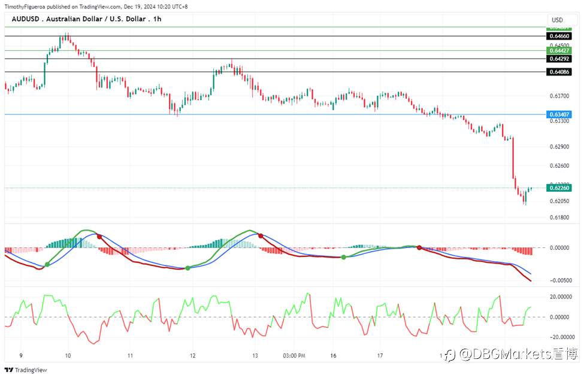Image resolution: width=584 pixels, height=378 pixels.
Task: Click the 0.63700 price axis value
Action: 559,96
